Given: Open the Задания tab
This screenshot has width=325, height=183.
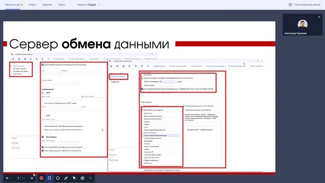Looking at the screenshot, I should [47, 5].
